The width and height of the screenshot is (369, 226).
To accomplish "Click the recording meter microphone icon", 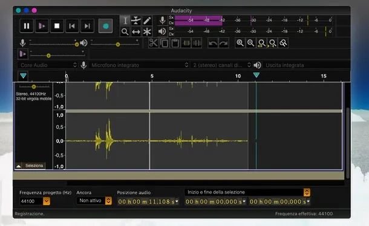I will (x=162, y=21).
